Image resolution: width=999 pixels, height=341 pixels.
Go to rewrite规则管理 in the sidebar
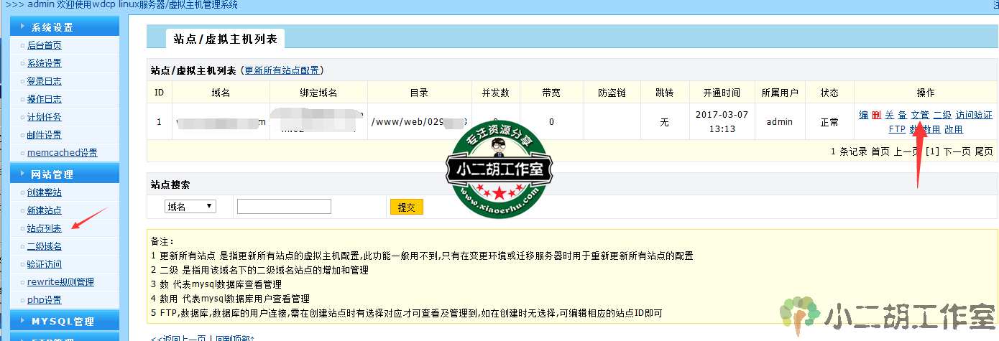pos(60,282)
